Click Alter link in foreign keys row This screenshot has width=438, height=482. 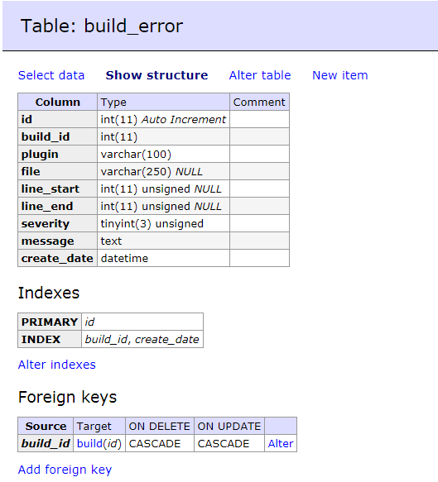pyautogui.click(x=281, y=444)
